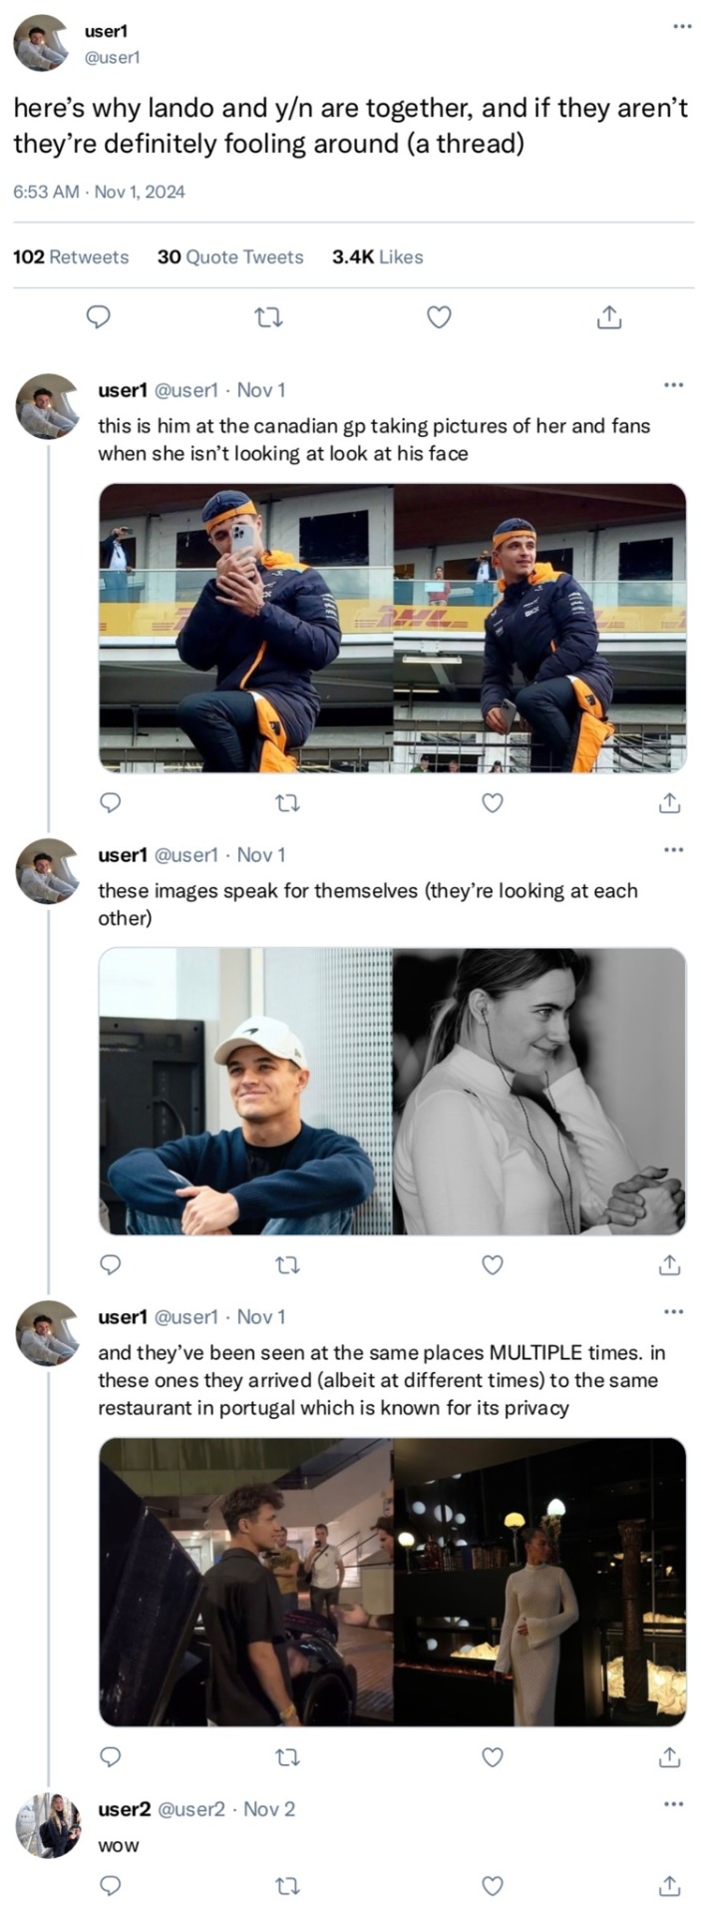Share the main thread tweet

(x=609, y=317)
